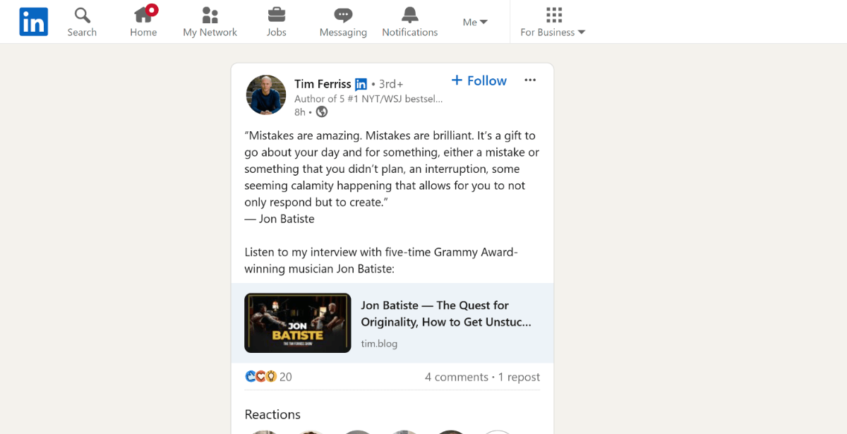Expand the Me dropdown menu

(475, 22)
